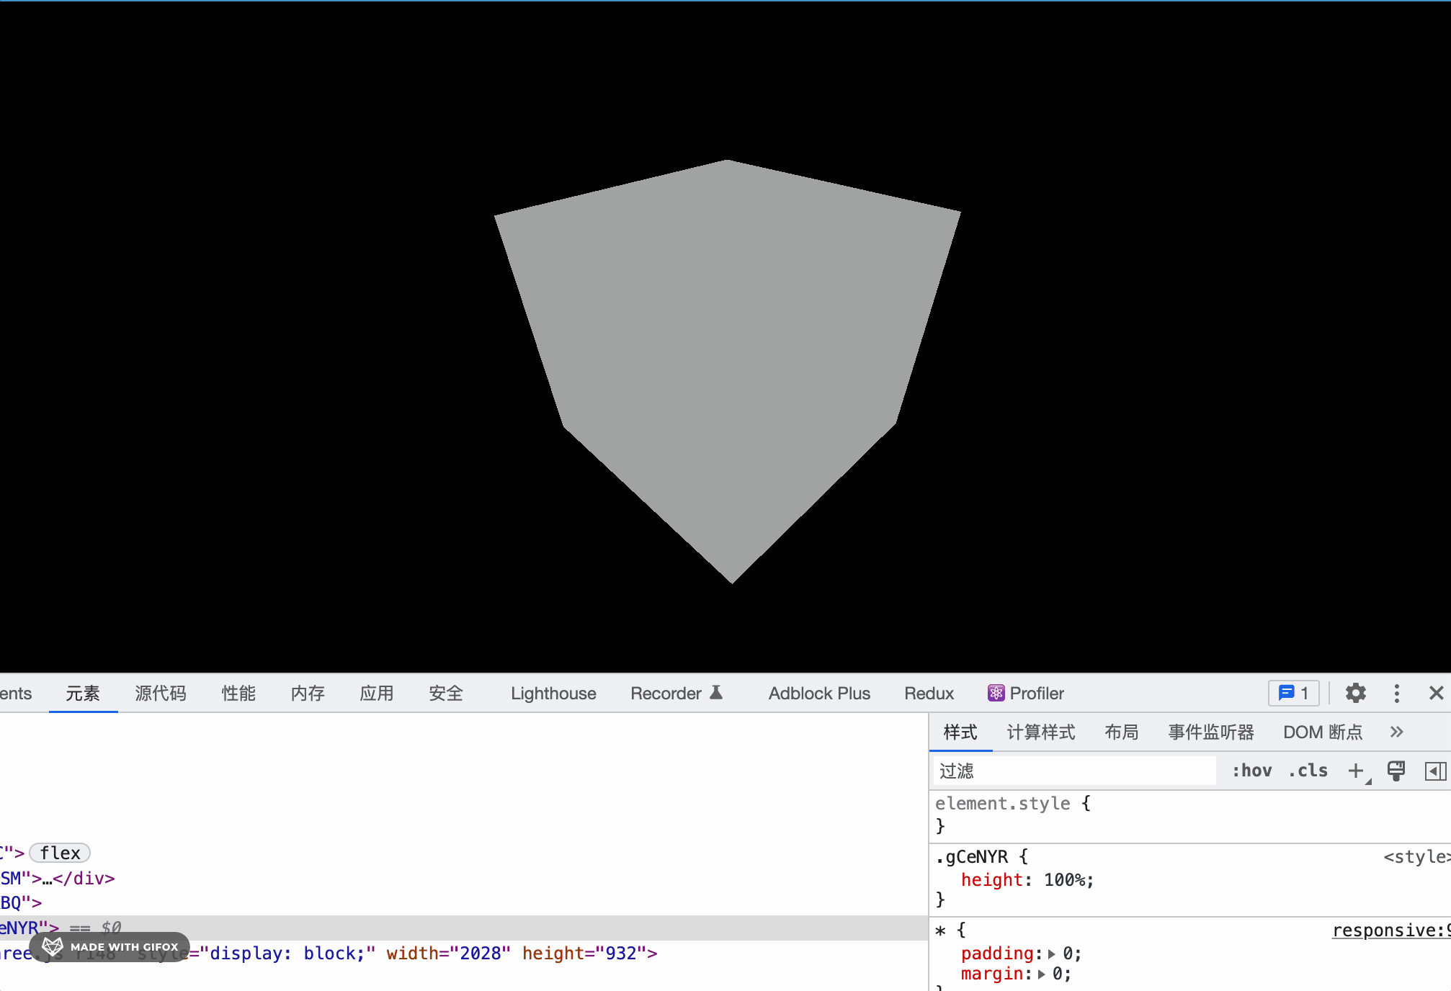Toggle element classes editor with .cls
1451x991 pixels.
(1308, 770)
